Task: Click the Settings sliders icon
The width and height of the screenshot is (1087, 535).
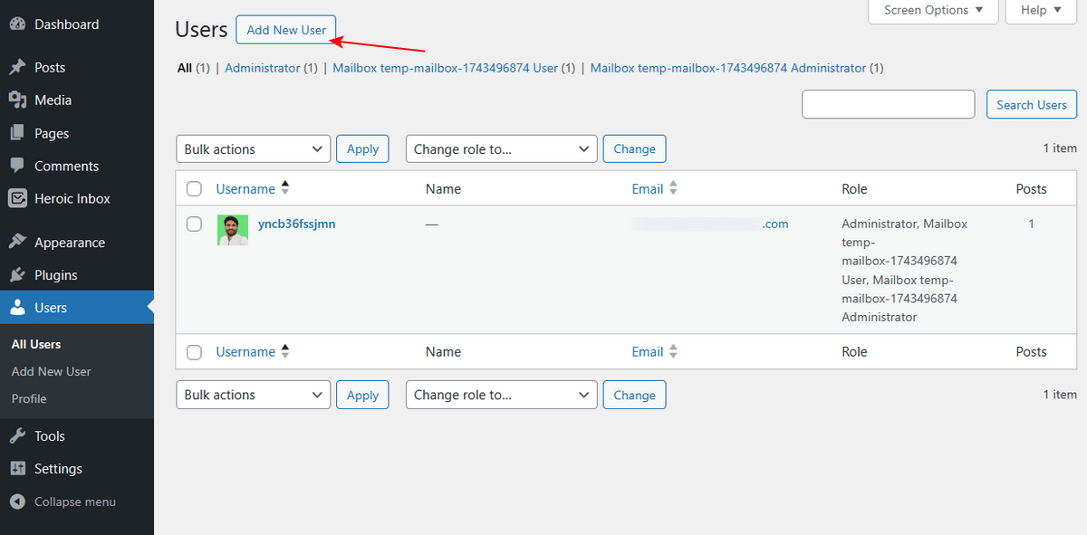Action: (17, 469)
